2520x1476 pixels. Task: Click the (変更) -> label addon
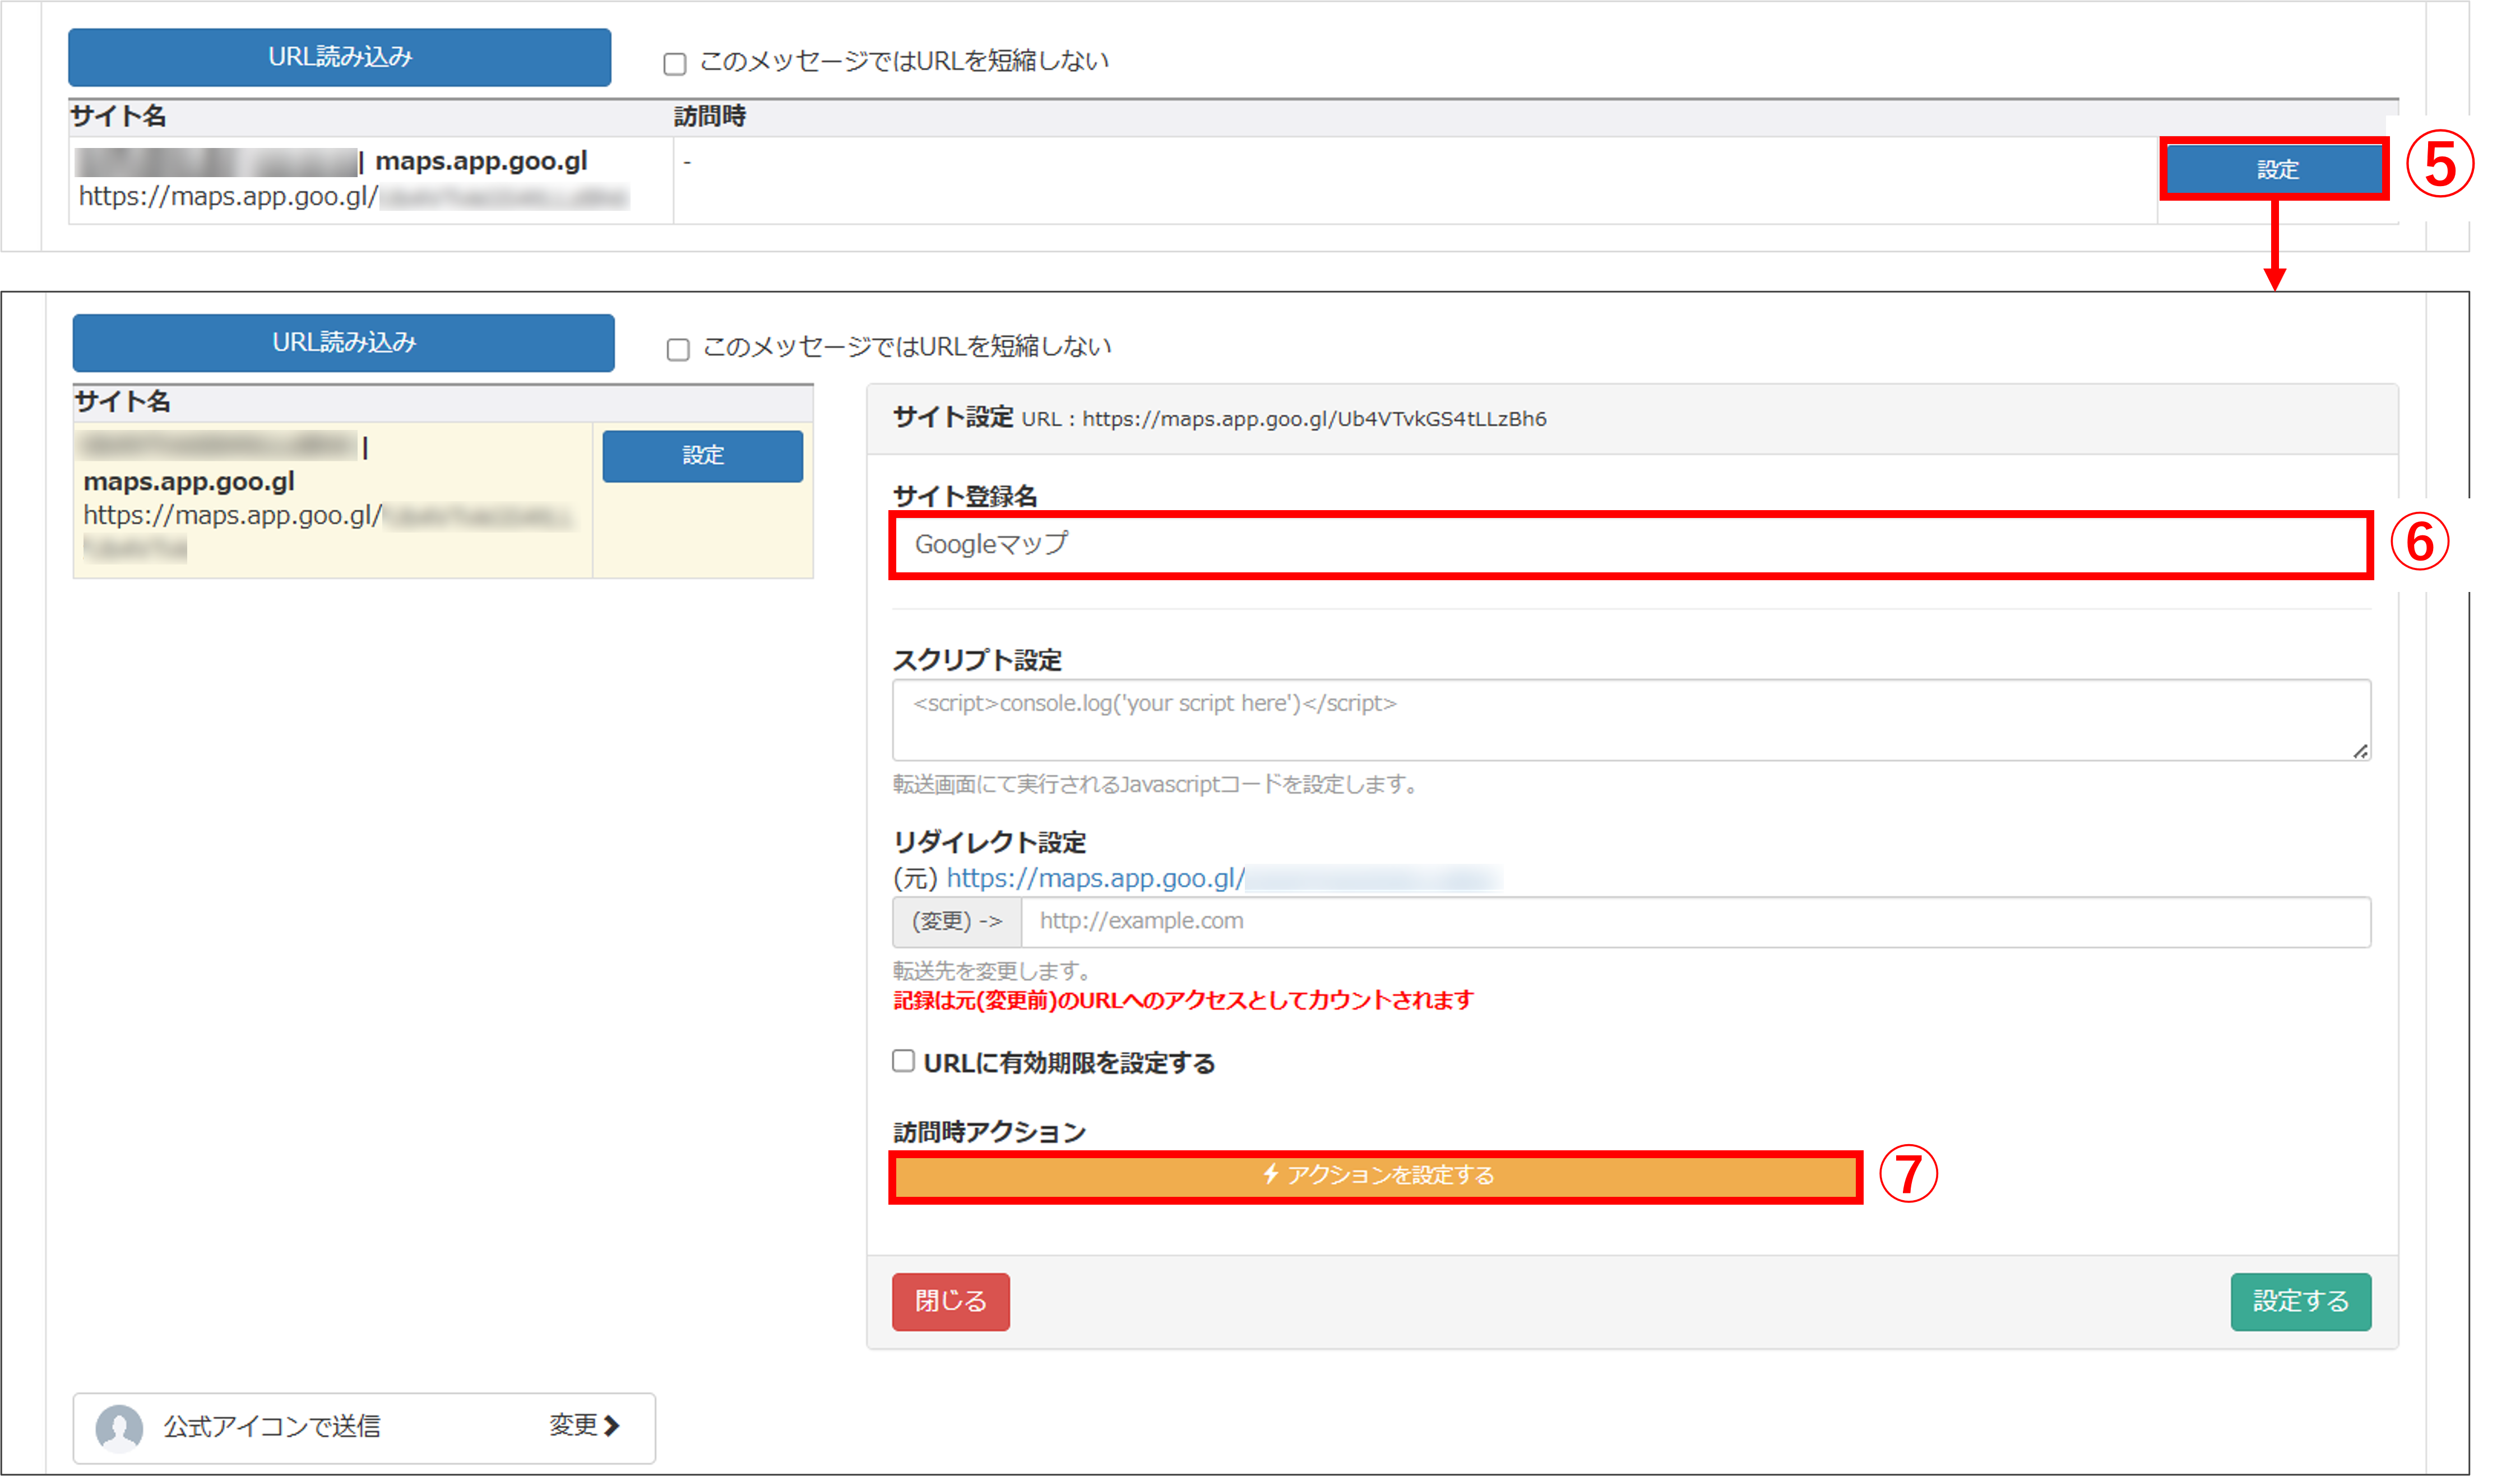pos(956,921)
